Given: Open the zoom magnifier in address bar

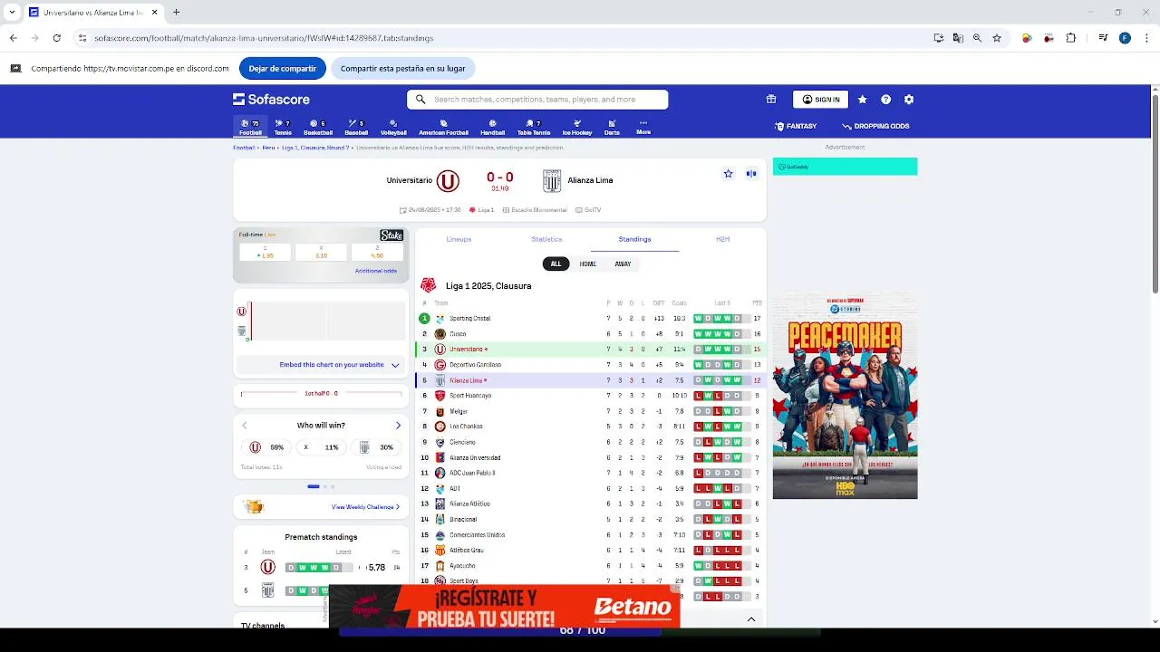Looking at the screenshot, I should (x=977, y=38).
